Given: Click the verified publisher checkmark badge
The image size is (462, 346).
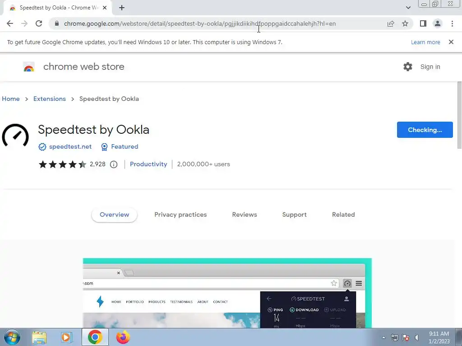Looking at the screenshot, I should (42, 147).
